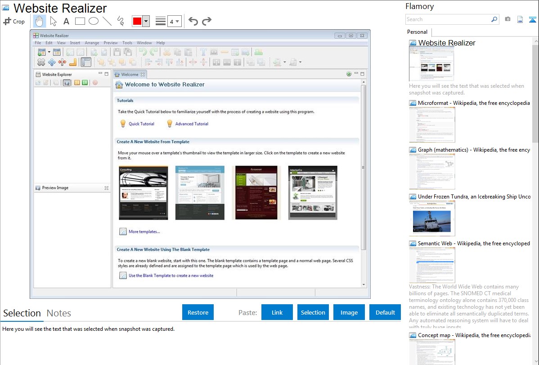The height and width of the screenshot is (365, 539).
Task: Open the dropdown arrow beside new website icon
Action: [x=49, y=52]
